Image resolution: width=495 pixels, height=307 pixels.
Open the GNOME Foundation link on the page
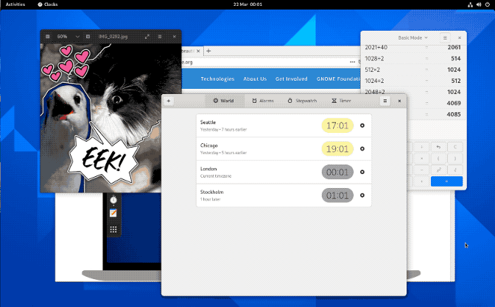338,79
